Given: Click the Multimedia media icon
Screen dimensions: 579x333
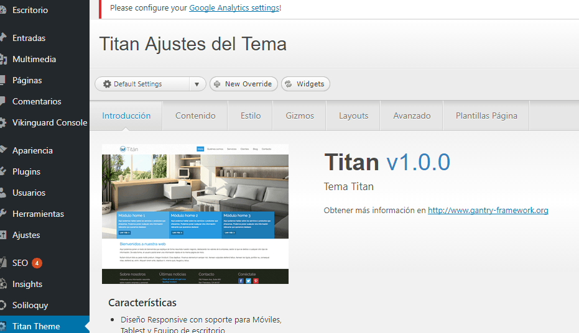Looking at the screenshot, I should [3, 59].
